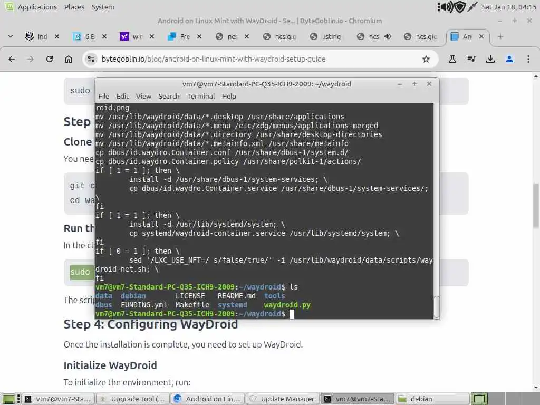This screenshot has height=405, width=540.
Task: Open the terminal Search menu
Action: coord(169,97)
